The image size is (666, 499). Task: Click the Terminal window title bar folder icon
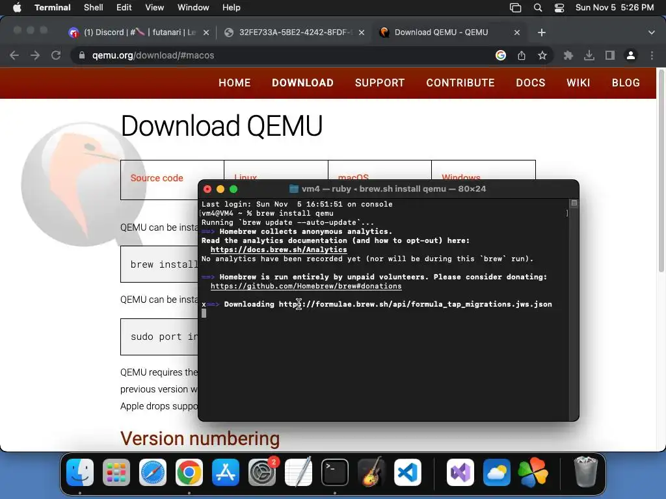(293, 189)
